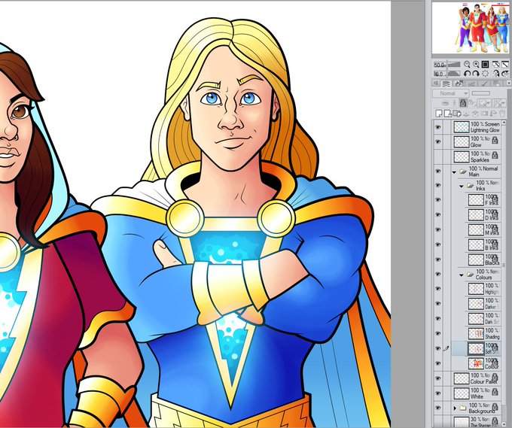
Task: Click the Colour layer thumbnail
Action: pos(476,363)
